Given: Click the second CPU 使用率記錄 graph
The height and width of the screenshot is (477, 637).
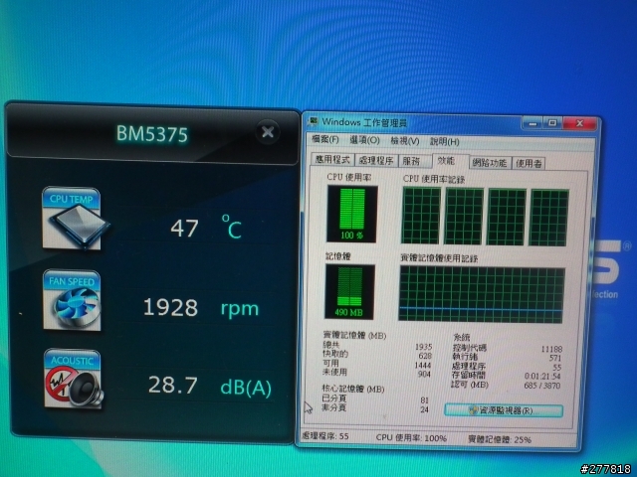Looking at the screenshot, I should [x=464, y=217].
